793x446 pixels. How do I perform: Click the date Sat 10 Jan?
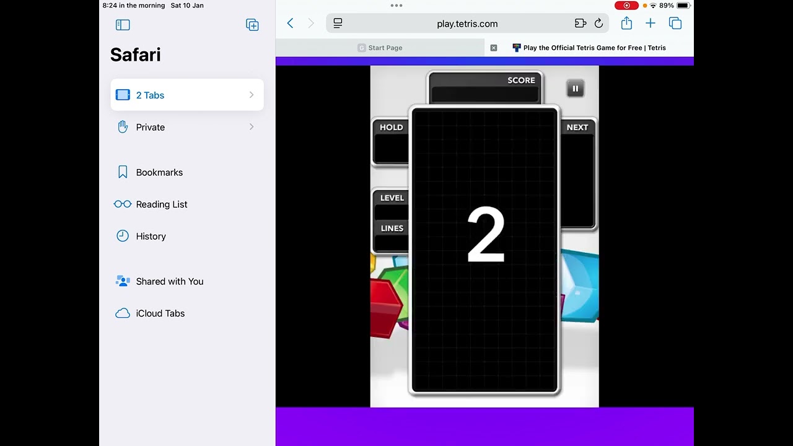(x=187, y=6)
